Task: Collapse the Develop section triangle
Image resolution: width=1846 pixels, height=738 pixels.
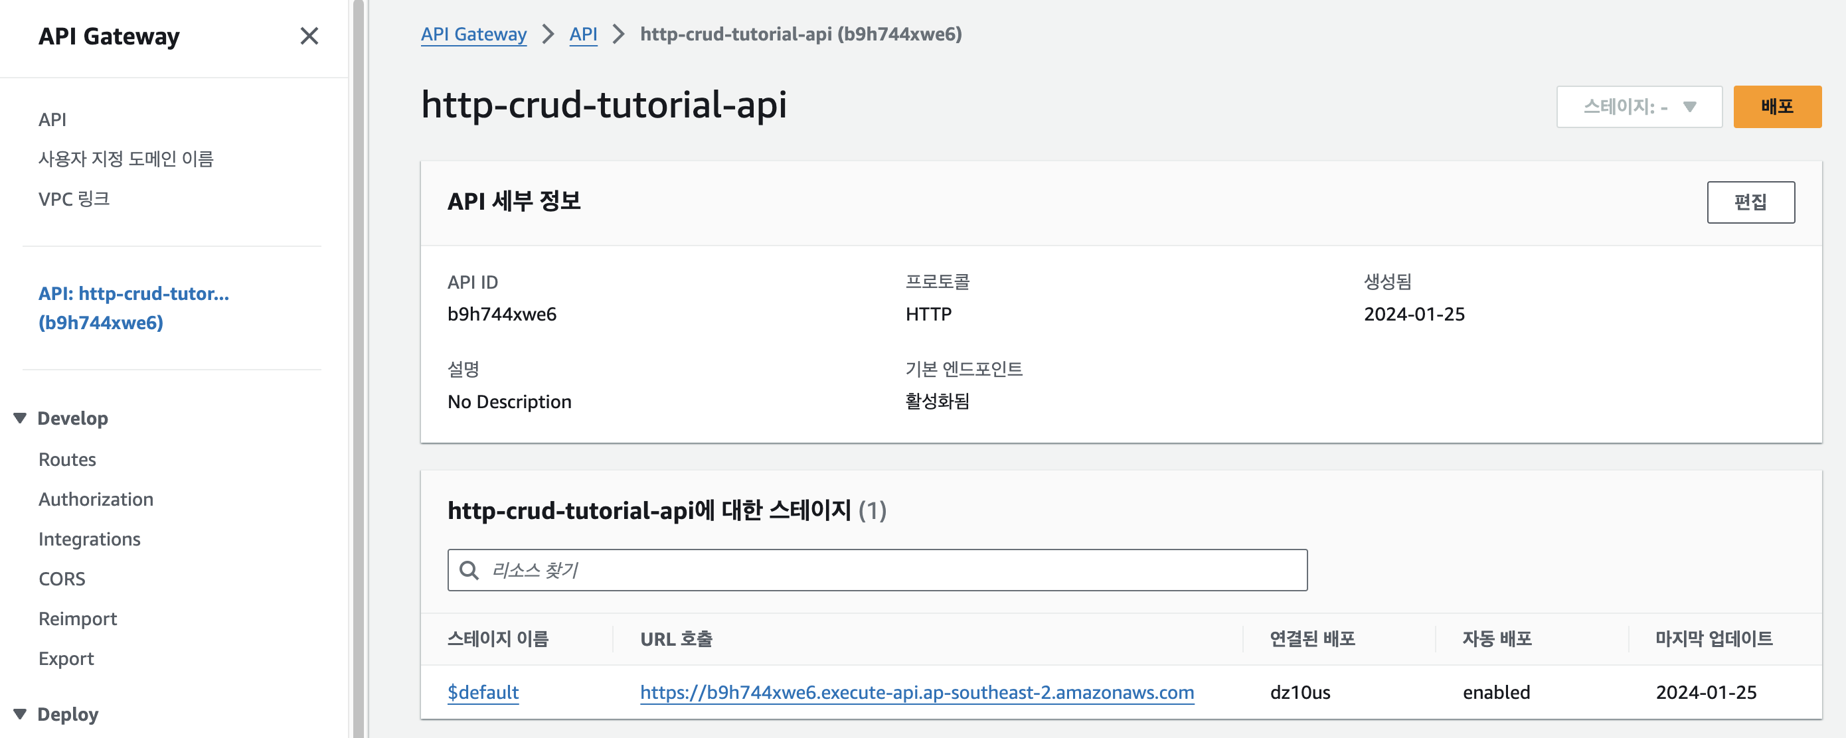Action: coord(20,417)
